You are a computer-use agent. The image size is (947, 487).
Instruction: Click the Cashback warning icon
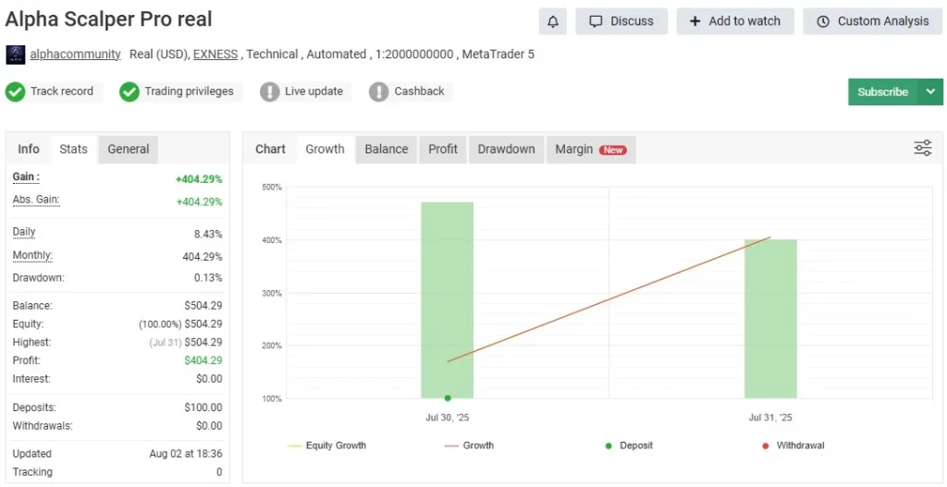pos(378,91)
